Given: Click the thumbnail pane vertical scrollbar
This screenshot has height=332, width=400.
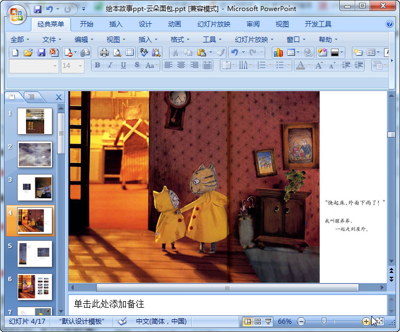Looking at the screenshot, I should pos(61,133).
